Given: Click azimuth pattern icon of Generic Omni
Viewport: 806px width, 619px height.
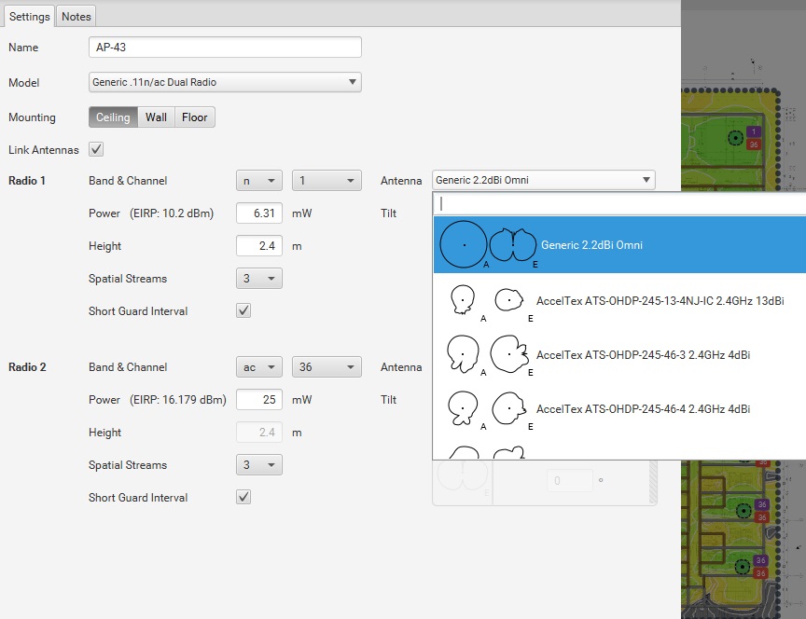Looking at the screenshot, I should 464,244.
